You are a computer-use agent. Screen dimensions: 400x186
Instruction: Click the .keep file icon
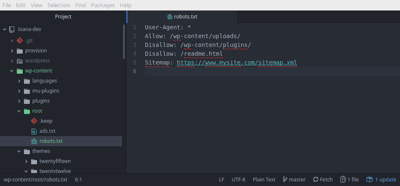(x=34, y=121)
